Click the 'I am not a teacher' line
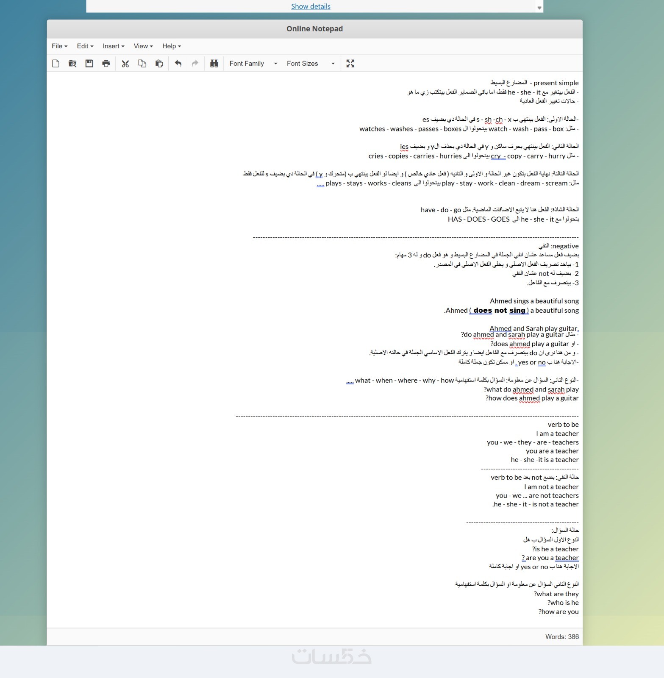Screen dimensions: 664x678 [551, 487]
